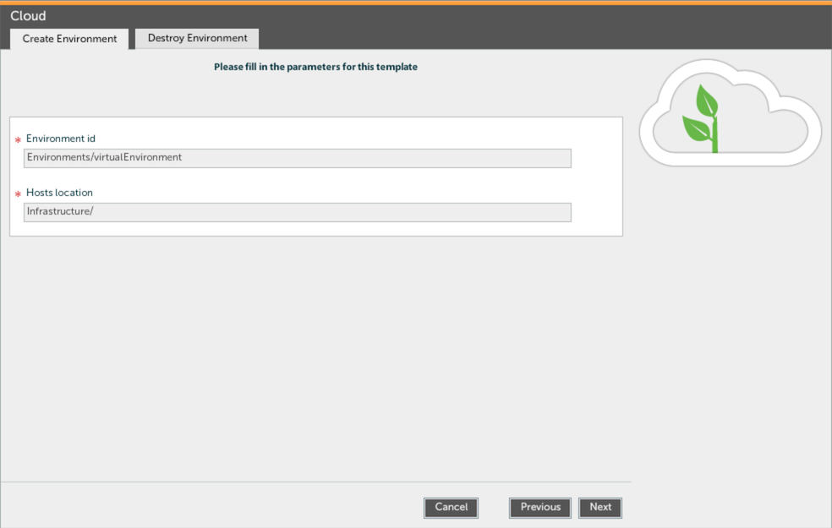Cancel the environment wizard
Screen dimensions: 832x528
point(451,508)
